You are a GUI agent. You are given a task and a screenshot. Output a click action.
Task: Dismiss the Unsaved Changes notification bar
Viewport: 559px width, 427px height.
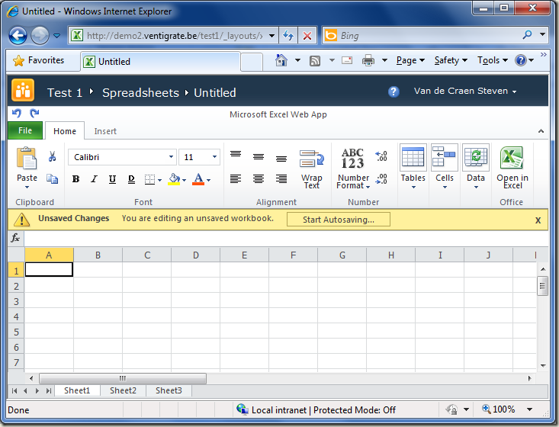(x=538, y=220)
